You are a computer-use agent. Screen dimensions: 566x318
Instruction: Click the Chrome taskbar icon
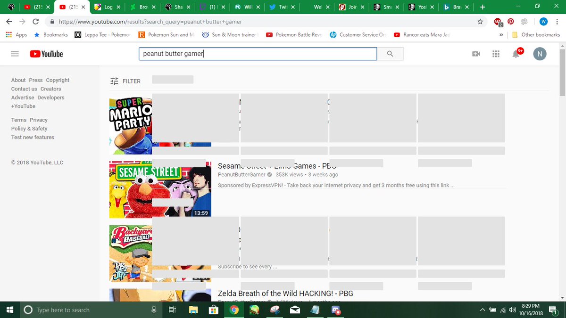233,310
